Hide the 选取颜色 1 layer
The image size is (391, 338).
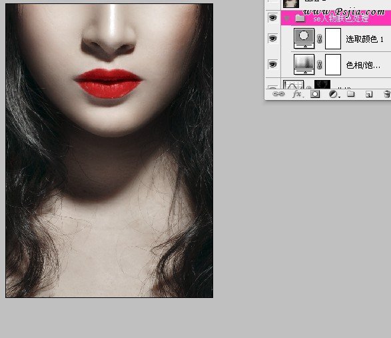[x=272, y=39]
